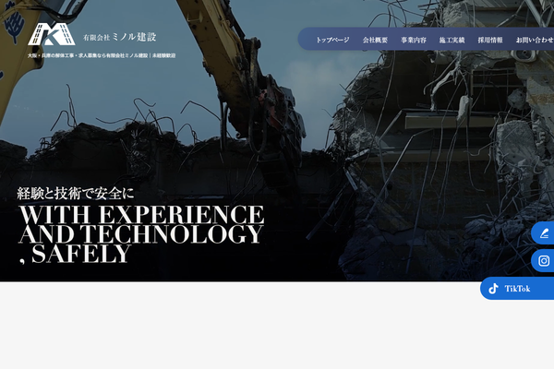This screenshot has width=554, height=369.
Task: Click the tagline text under the logo
Action: tap(102, 55)
